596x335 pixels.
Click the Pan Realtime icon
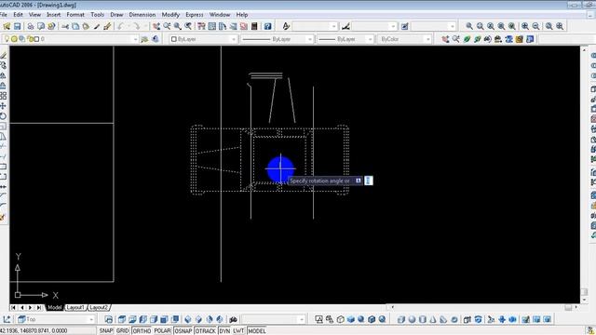coord(156,26)
